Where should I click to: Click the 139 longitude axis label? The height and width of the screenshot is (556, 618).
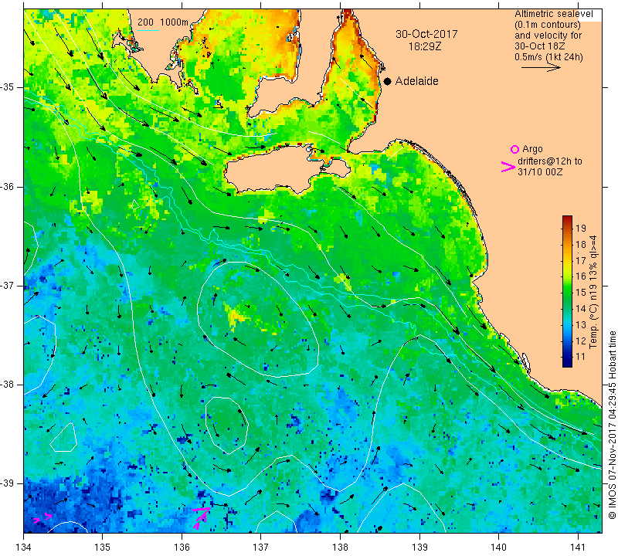[x=419, y=547]
